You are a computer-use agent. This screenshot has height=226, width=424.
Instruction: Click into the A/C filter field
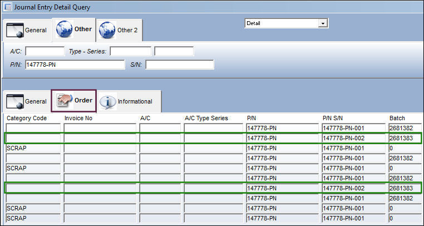click(45, 51)
